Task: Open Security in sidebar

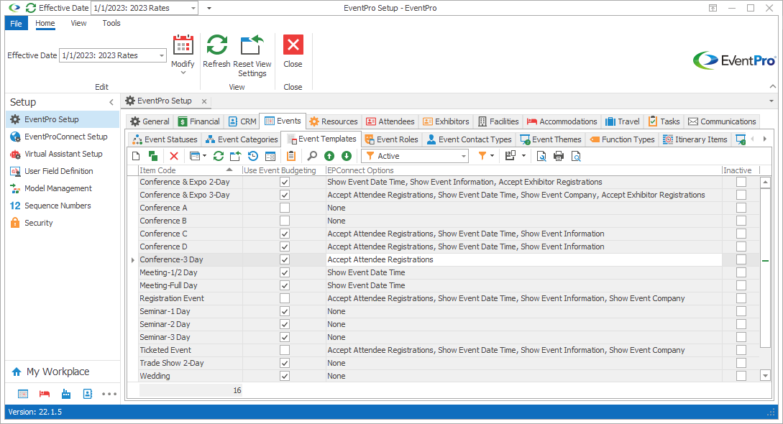Action: [x=63, y=223]
